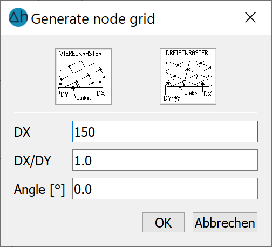Click the Δh application icon in title bar
272x247 pixels.
point(18,17)
